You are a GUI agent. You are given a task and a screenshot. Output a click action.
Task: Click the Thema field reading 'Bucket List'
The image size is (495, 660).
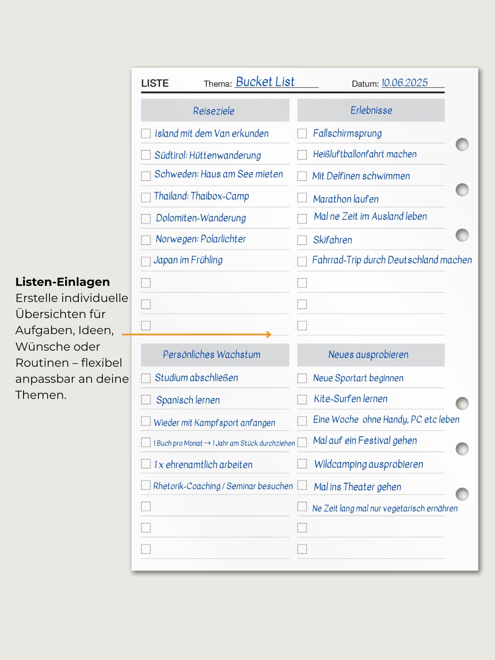(x=265, y=82)
